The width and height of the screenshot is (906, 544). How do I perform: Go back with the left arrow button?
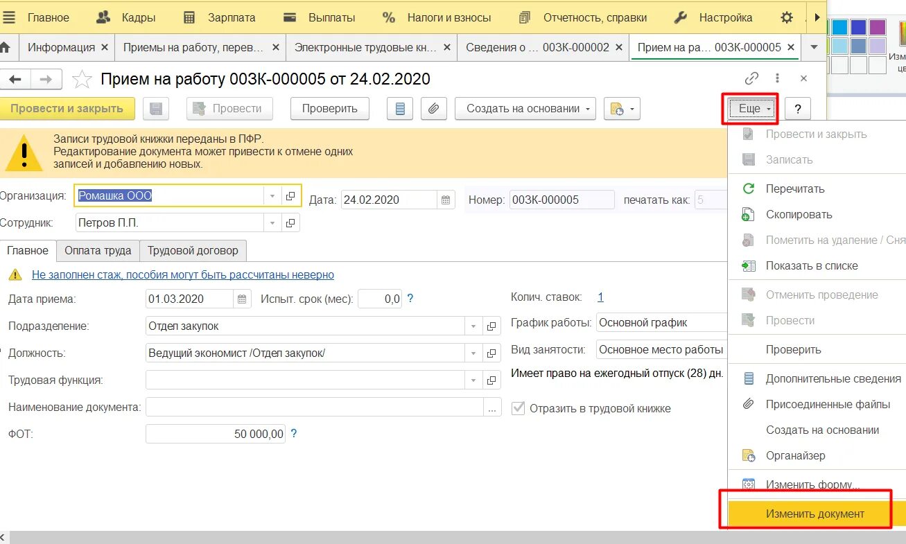coord(15,79)
